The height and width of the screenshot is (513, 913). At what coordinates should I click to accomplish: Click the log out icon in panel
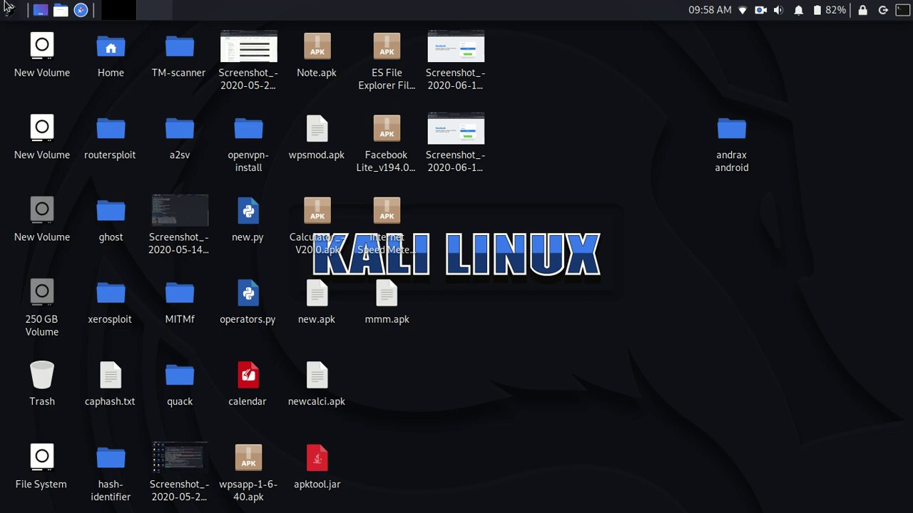883,10
